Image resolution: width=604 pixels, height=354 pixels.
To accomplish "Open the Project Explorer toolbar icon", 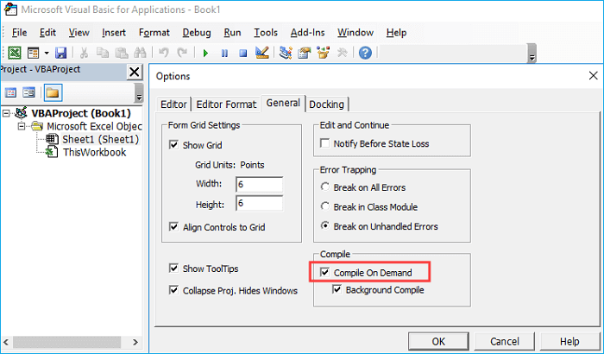I will click(x=286, y=53).
